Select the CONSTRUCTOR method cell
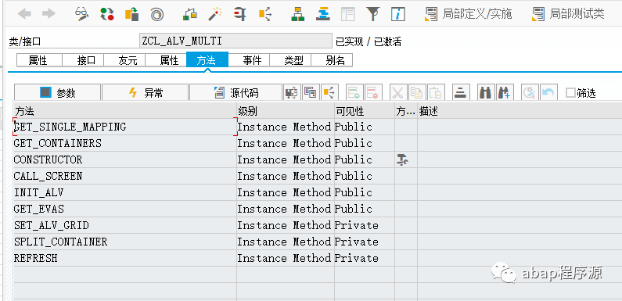The width and height of the screenshot is (622, 301). (x=125, y=159)
